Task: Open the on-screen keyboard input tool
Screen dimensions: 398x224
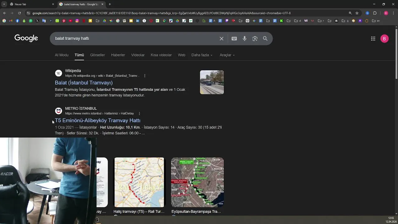Action: (x=234, y=39)
